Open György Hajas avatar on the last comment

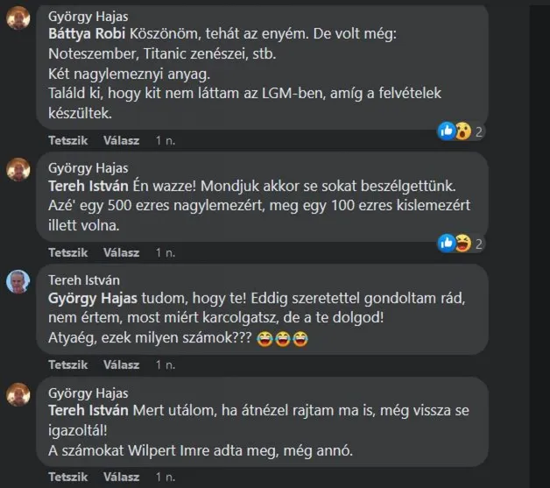(18, 395)
